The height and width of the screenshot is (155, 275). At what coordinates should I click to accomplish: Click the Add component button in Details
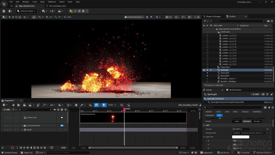(x=255, y=94)
